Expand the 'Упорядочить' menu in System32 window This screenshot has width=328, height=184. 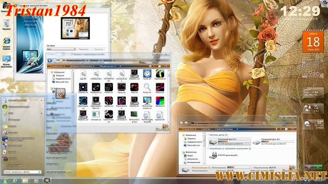click(x=57, y=66)
